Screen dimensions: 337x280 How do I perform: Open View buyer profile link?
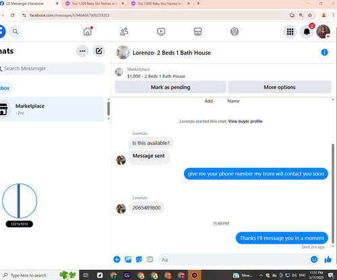coord(245,121)
